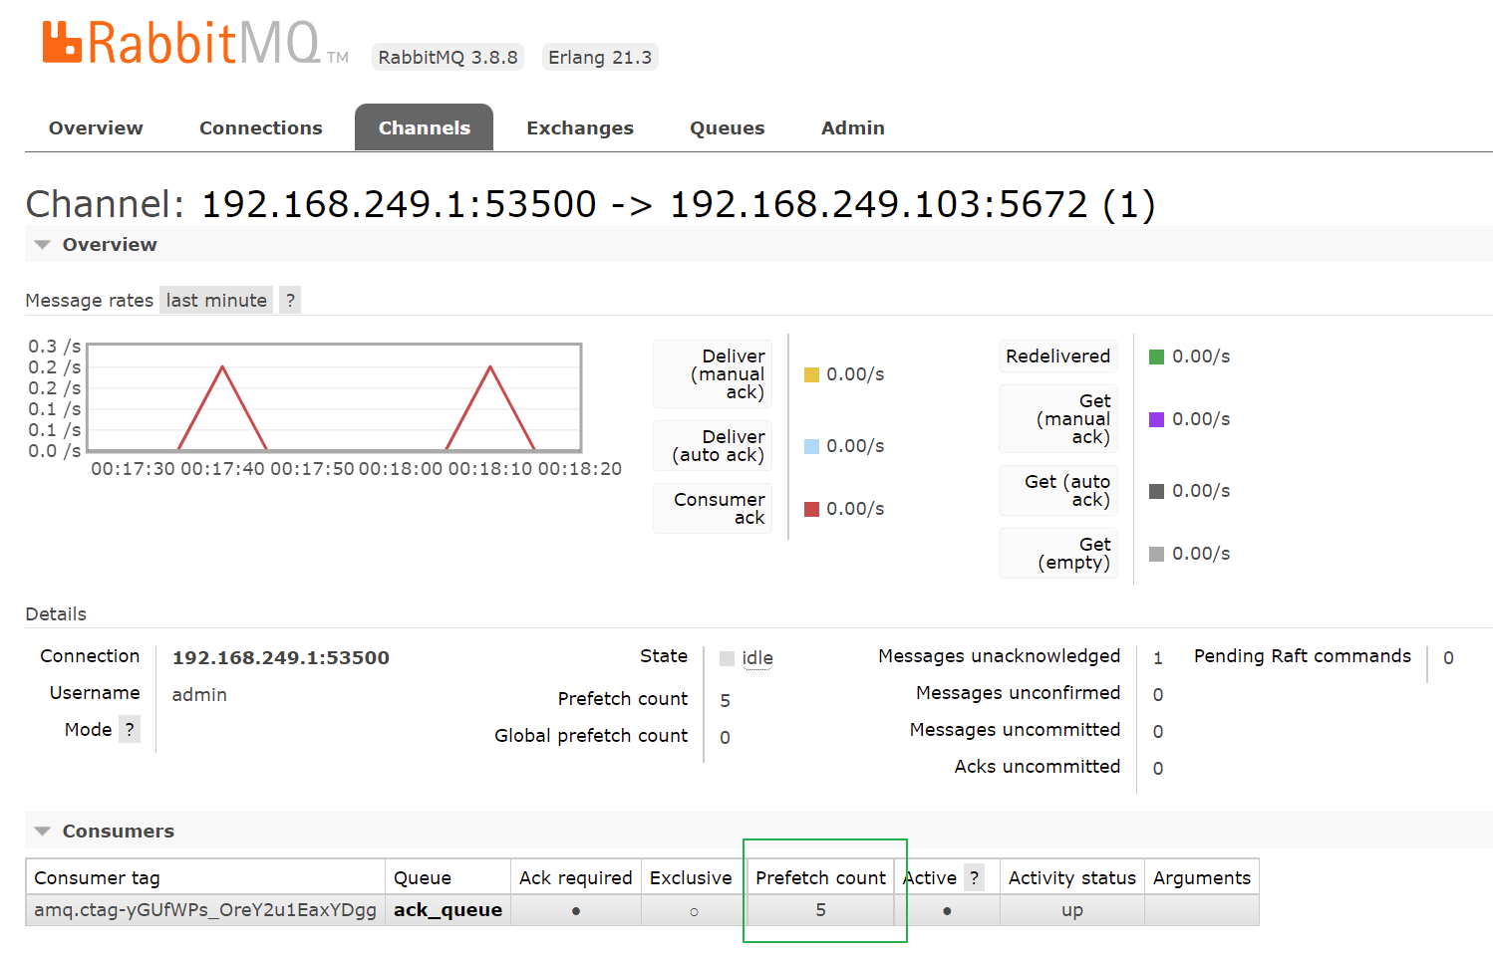Click the Messages uncommitted label
This screenshot has height=955, width=1493.
1015,730
